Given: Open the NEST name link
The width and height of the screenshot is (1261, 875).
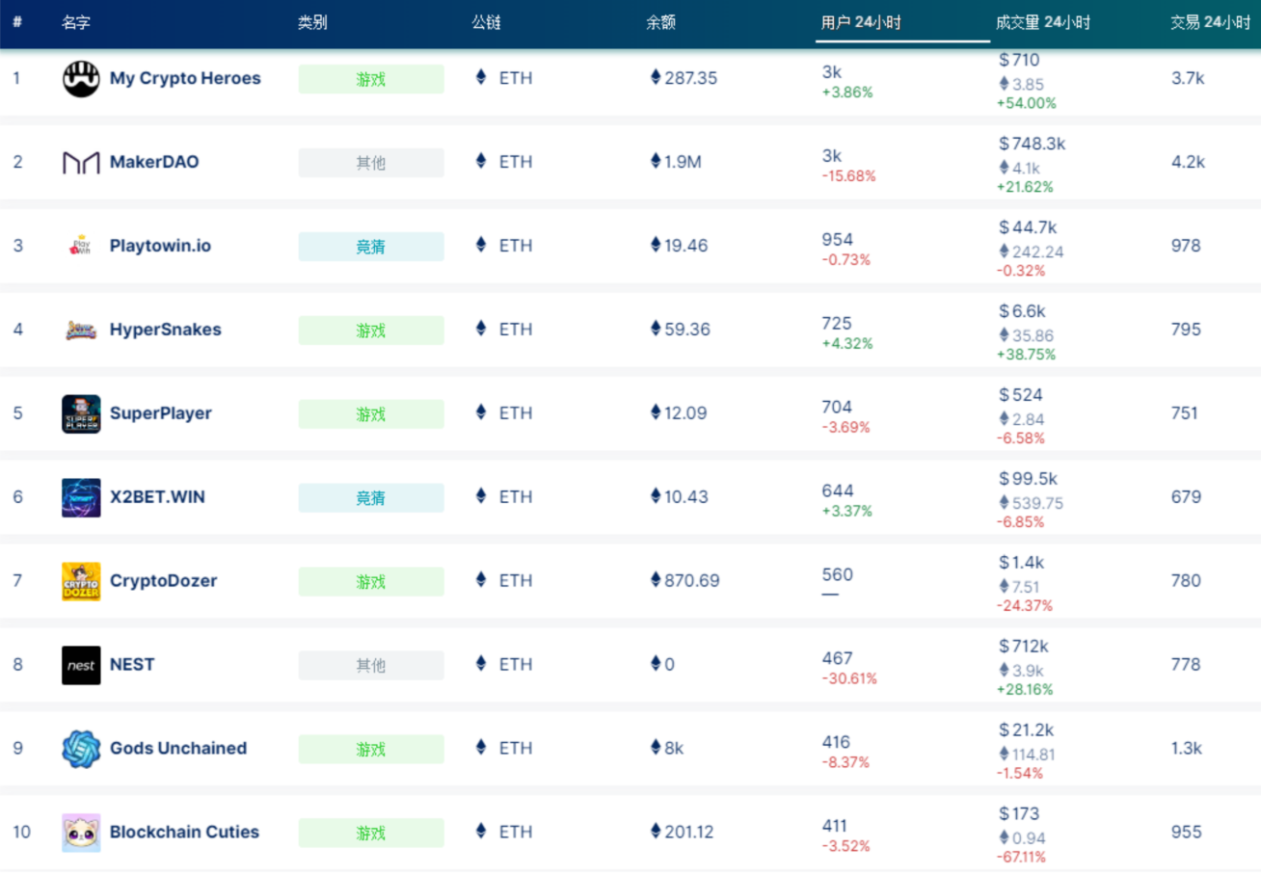Looking at the screenshot, I should [x=132, y=665].
